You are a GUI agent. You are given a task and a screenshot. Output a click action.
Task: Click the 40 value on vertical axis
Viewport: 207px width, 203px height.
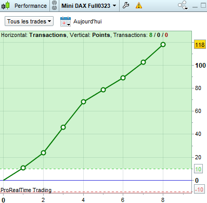click(198, 134)
